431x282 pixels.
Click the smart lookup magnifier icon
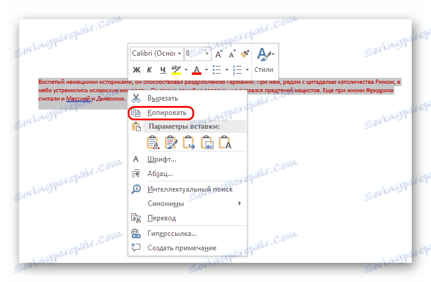pos(136,189)
